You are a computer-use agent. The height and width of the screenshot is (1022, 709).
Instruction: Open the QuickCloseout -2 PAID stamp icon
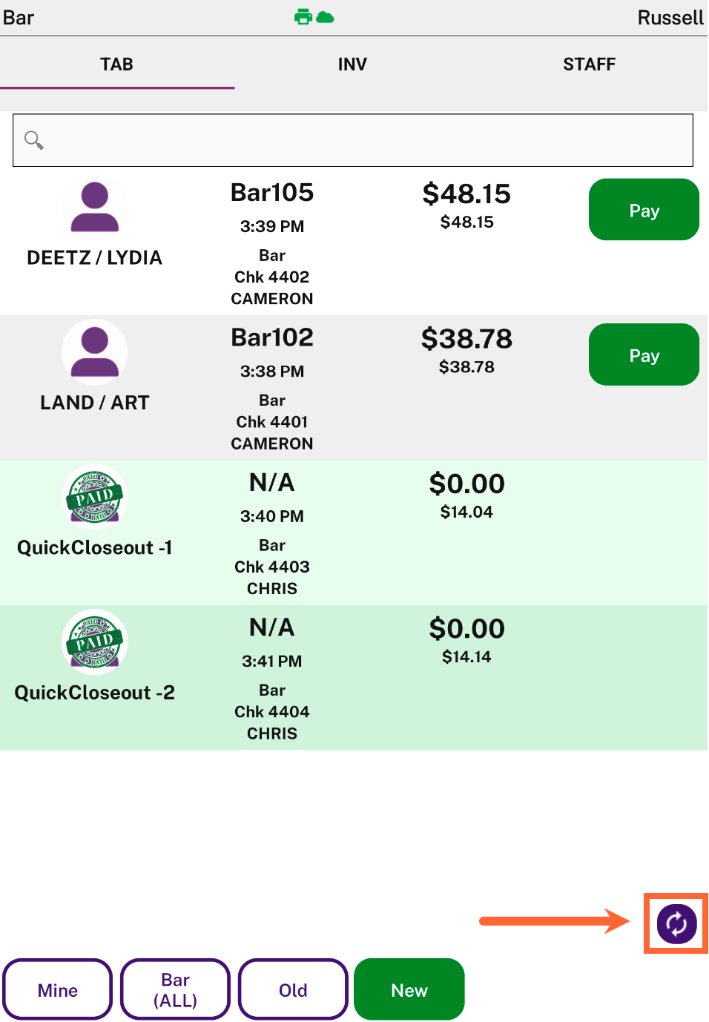point(94,642)
